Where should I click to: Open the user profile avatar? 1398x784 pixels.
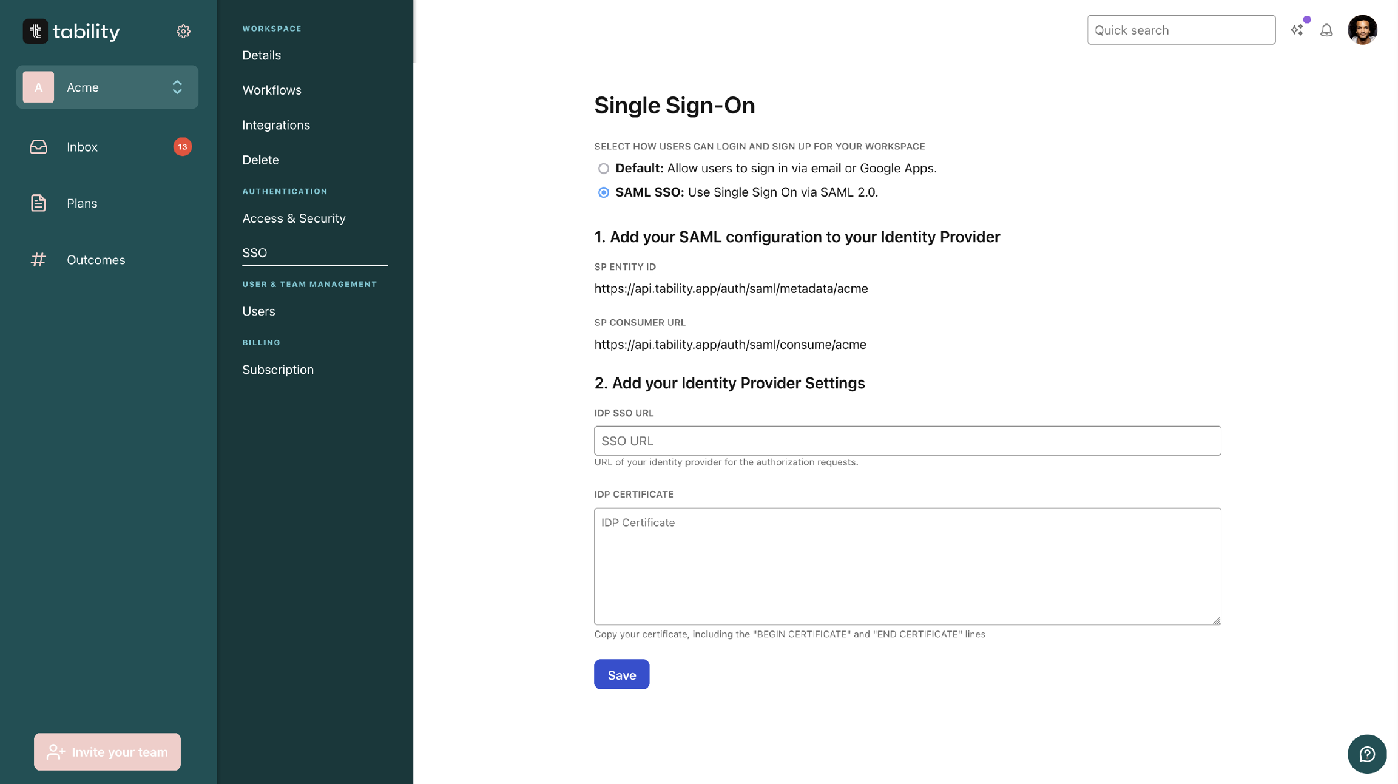click(x=1362, y=30)
